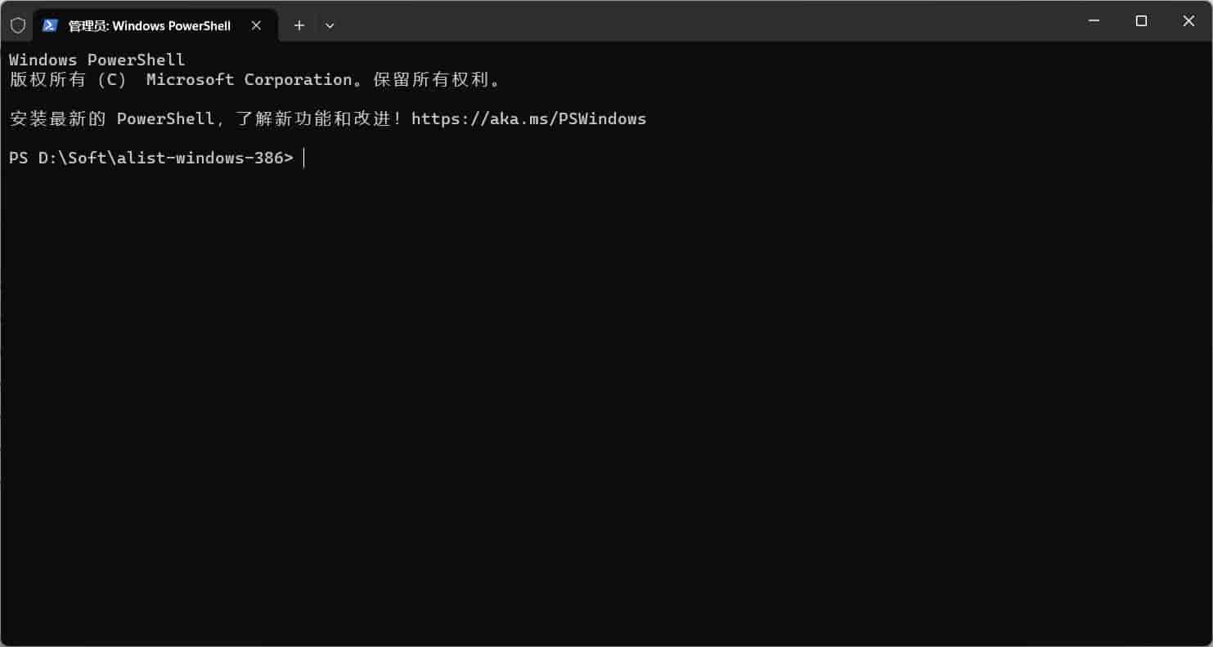The image size is (1213, 647).
Task: Open a new tab with plus button
Action: coord(299,25)
